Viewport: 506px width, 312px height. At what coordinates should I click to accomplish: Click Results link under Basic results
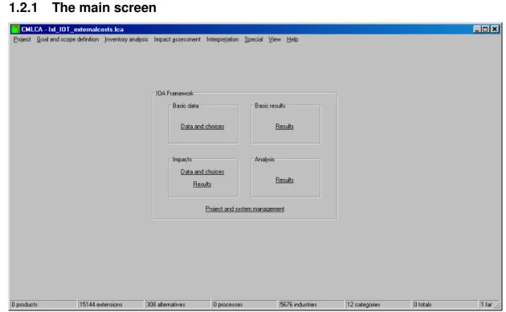284,127
